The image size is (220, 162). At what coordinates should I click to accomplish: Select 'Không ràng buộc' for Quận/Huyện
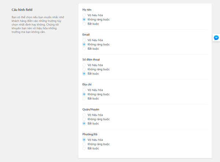(84, 119)
